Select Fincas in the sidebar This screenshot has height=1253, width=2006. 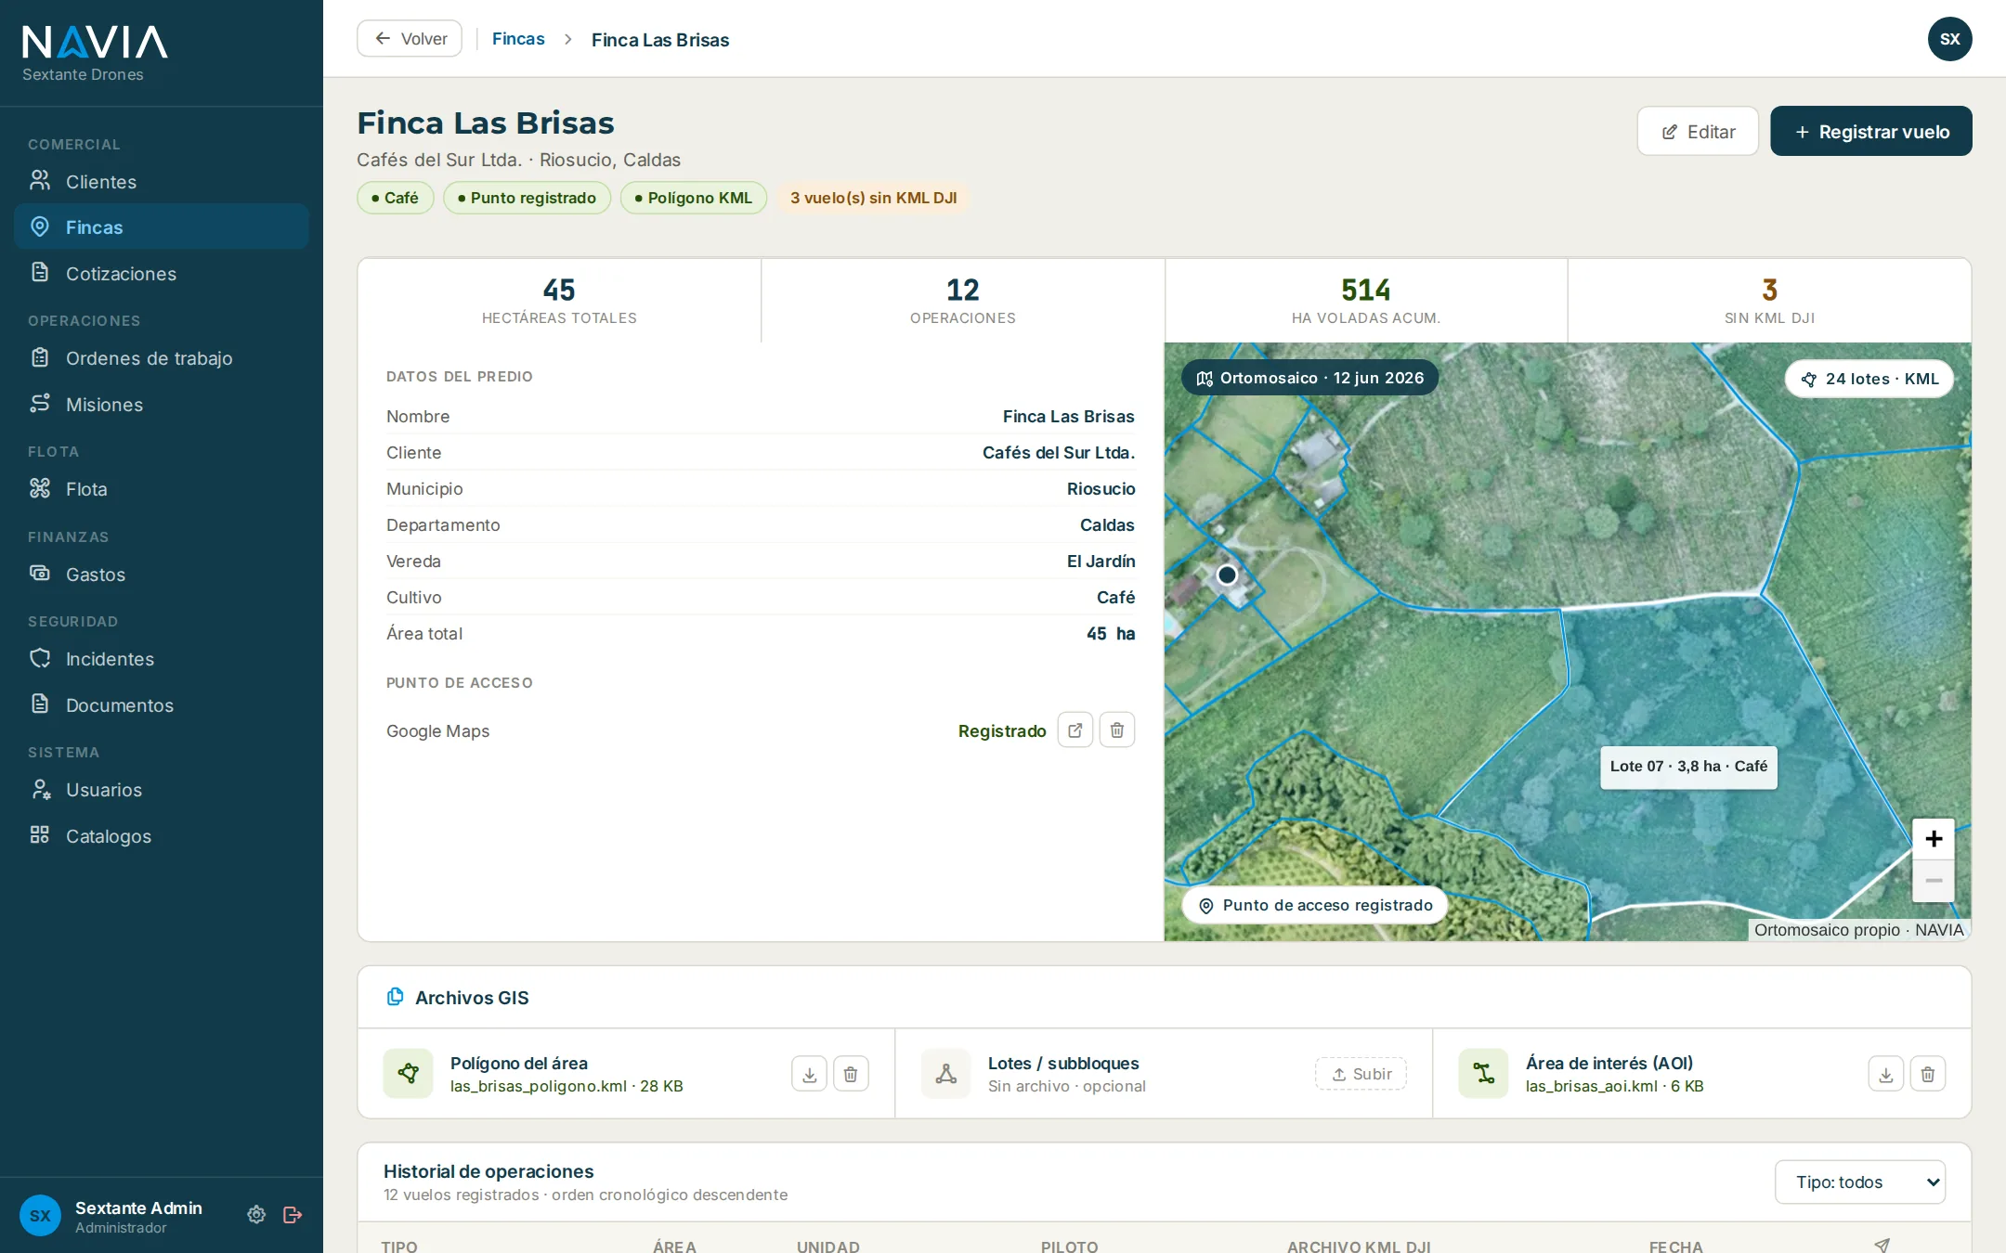coord(162,227)
